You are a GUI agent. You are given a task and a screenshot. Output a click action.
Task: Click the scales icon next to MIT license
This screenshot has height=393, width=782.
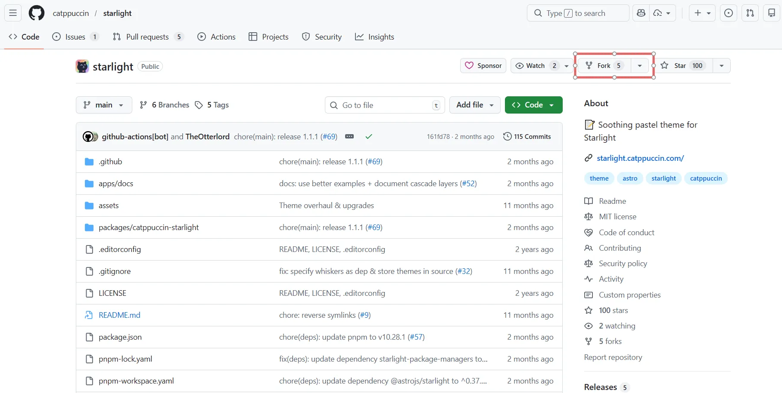click(589, 217)
